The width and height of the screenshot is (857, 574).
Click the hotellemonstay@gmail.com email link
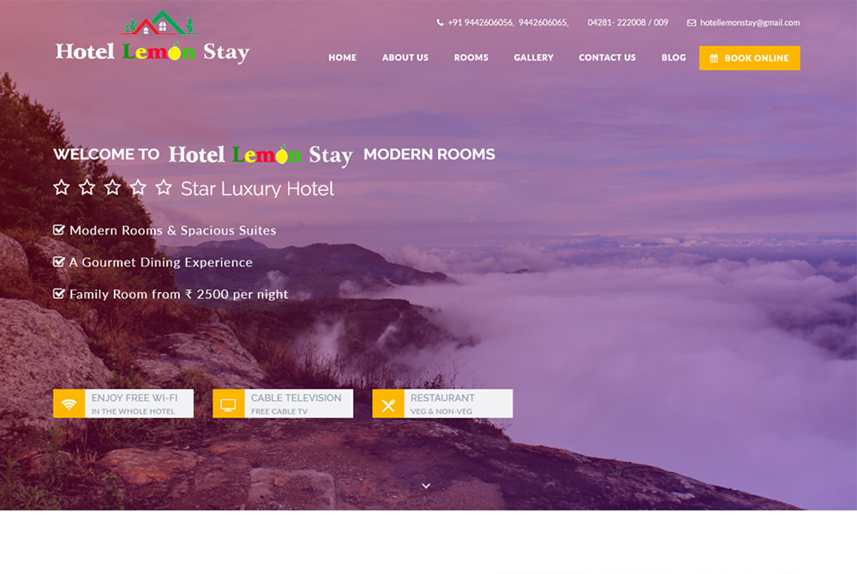click(750, 22)
